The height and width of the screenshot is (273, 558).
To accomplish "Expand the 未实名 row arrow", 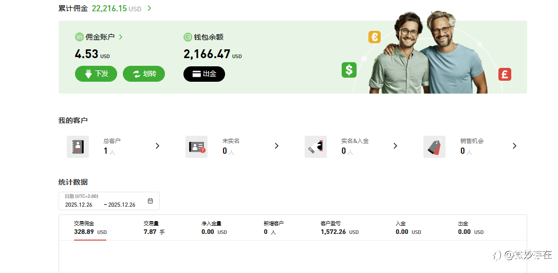I will [276, 146].
